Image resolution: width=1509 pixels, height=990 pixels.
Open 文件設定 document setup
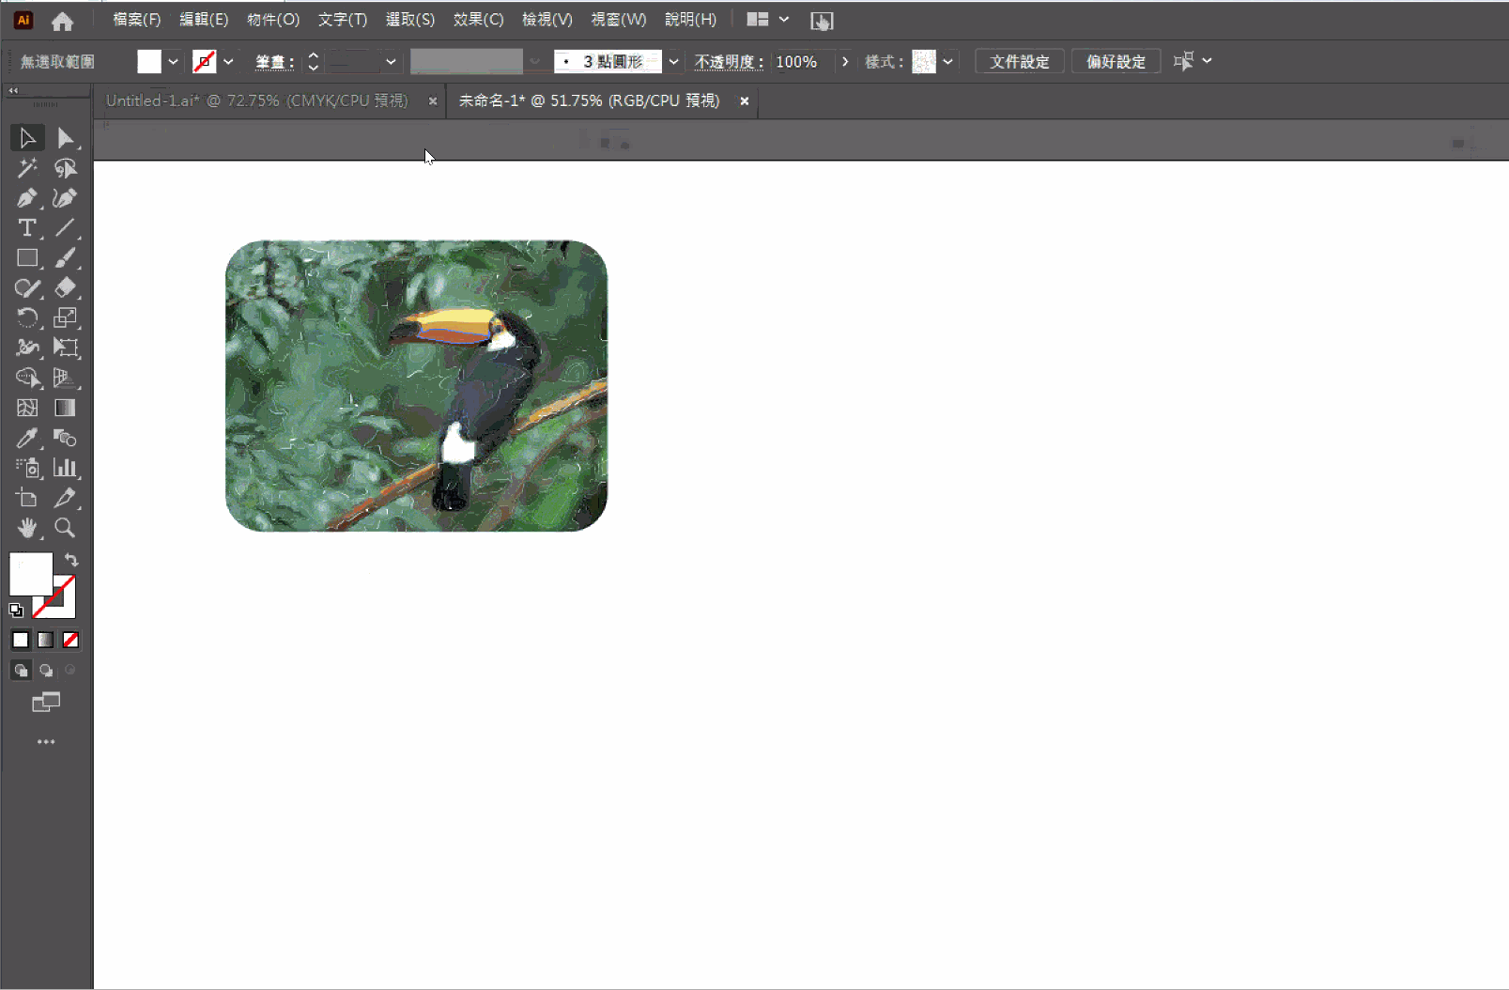pyautogui.click(x=1019, y=61)
